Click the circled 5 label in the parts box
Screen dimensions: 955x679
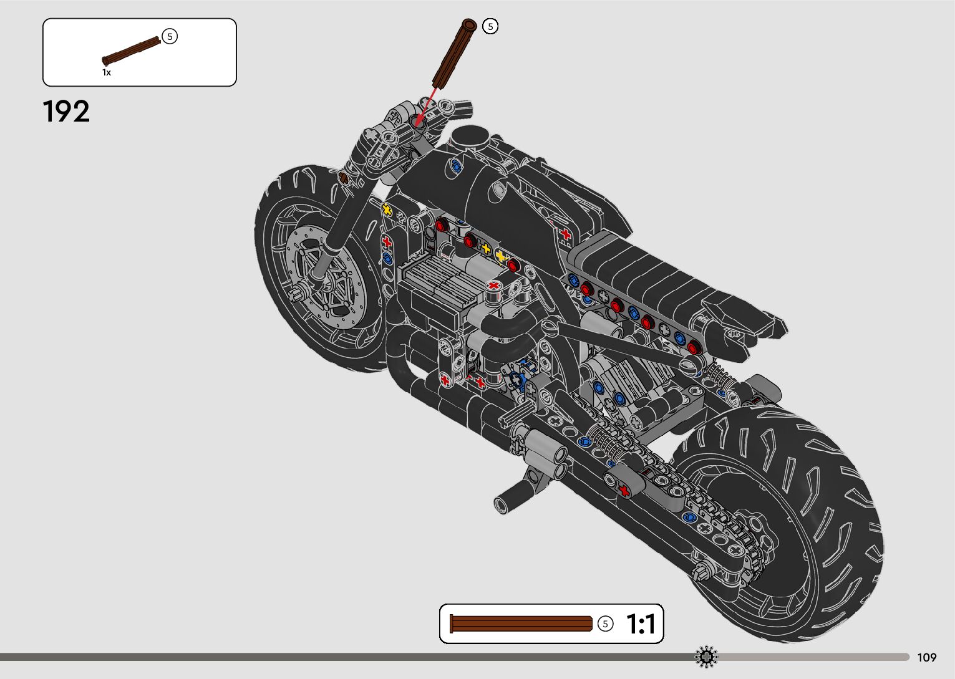pyautogui.click(x=170, y=36)
